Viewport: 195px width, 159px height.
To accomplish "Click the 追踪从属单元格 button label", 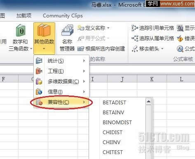I will click(157, 38).
